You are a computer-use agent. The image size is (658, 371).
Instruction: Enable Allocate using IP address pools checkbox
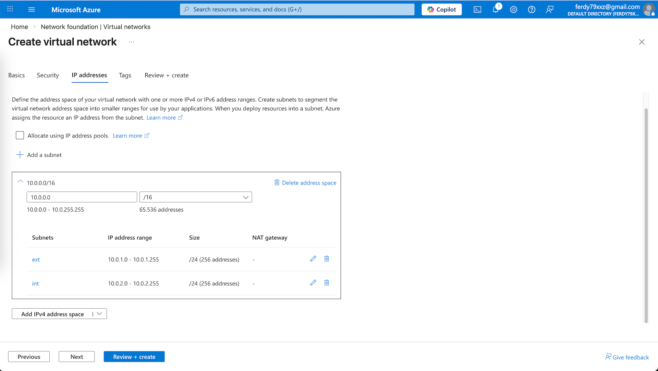(20, 135)
